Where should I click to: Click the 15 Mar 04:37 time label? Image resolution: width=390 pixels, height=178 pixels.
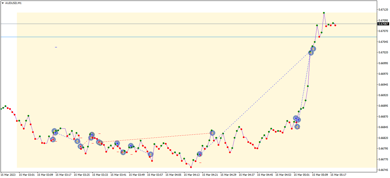tap(247, 175)
